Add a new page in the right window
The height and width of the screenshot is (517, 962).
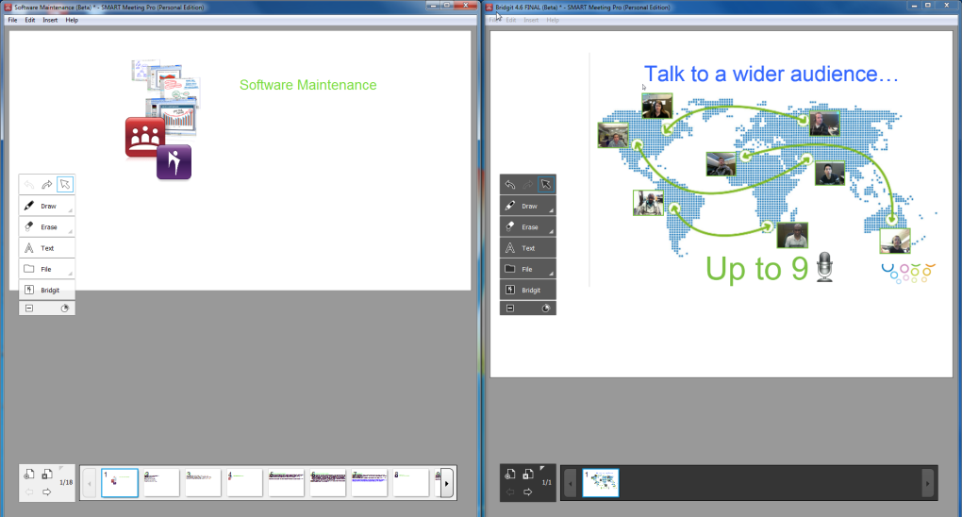coord(510,474)
